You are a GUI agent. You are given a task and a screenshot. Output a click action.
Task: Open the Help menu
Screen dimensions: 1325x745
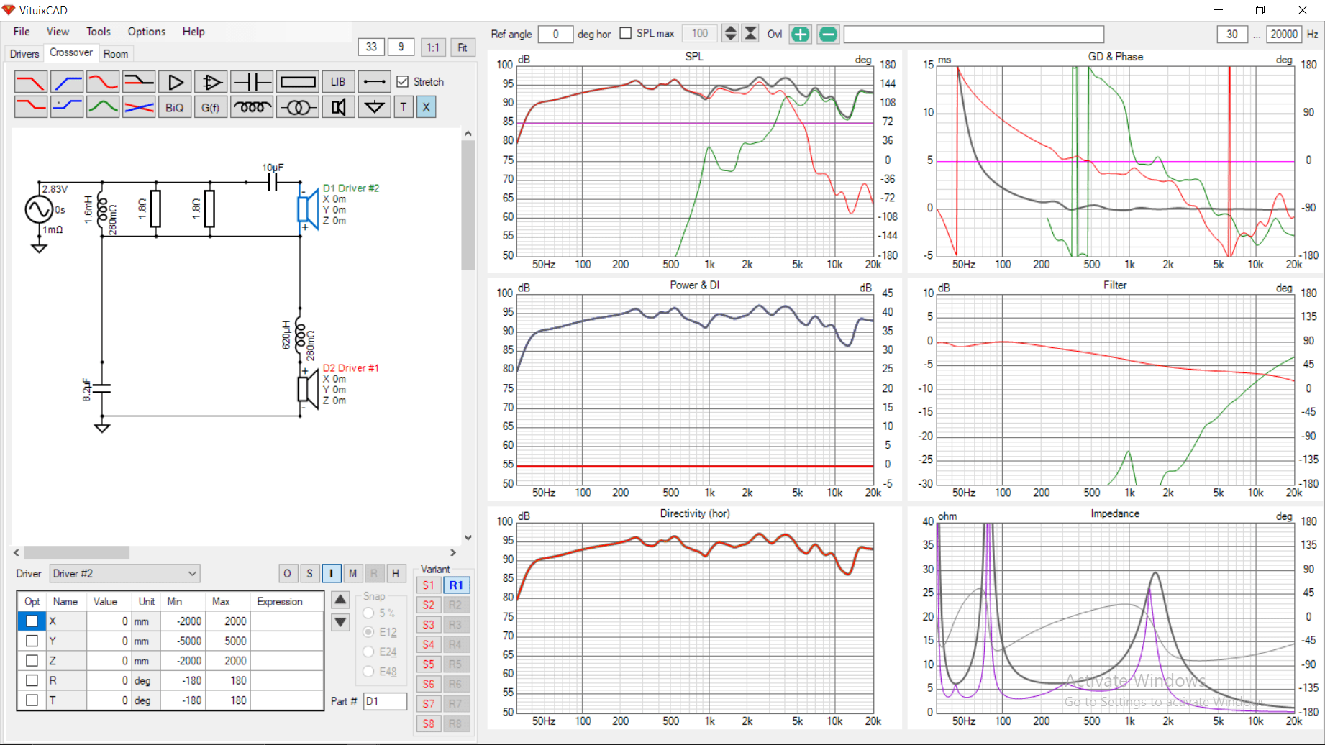pyautogui.click(x=193, y=32)
